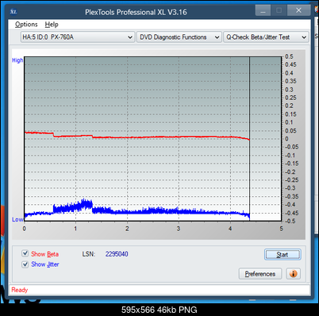
Task: Open the Q-Check Beta/Jitter Test dropdown
Action: click(266, 37)
